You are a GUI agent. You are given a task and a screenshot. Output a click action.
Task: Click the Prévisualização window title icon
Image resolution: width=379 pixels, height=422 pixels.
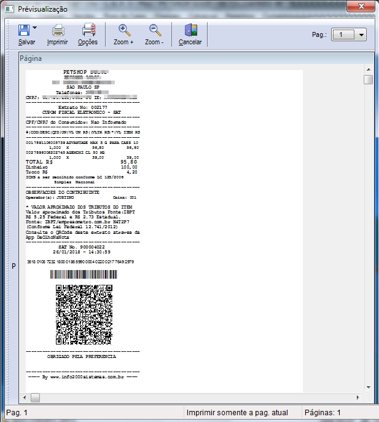click(x=9, y=9)
